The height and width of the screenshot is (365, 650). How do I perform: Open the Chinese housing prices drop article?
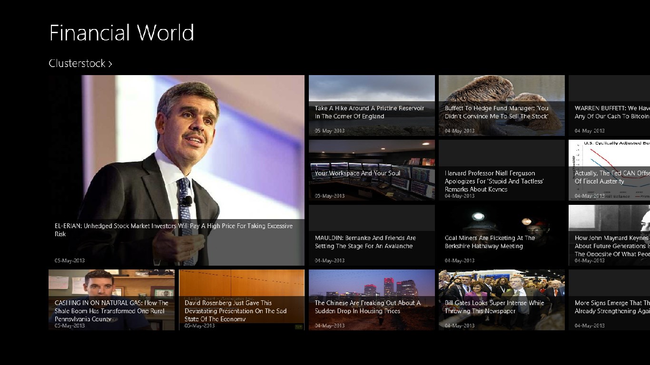(367, 307)
